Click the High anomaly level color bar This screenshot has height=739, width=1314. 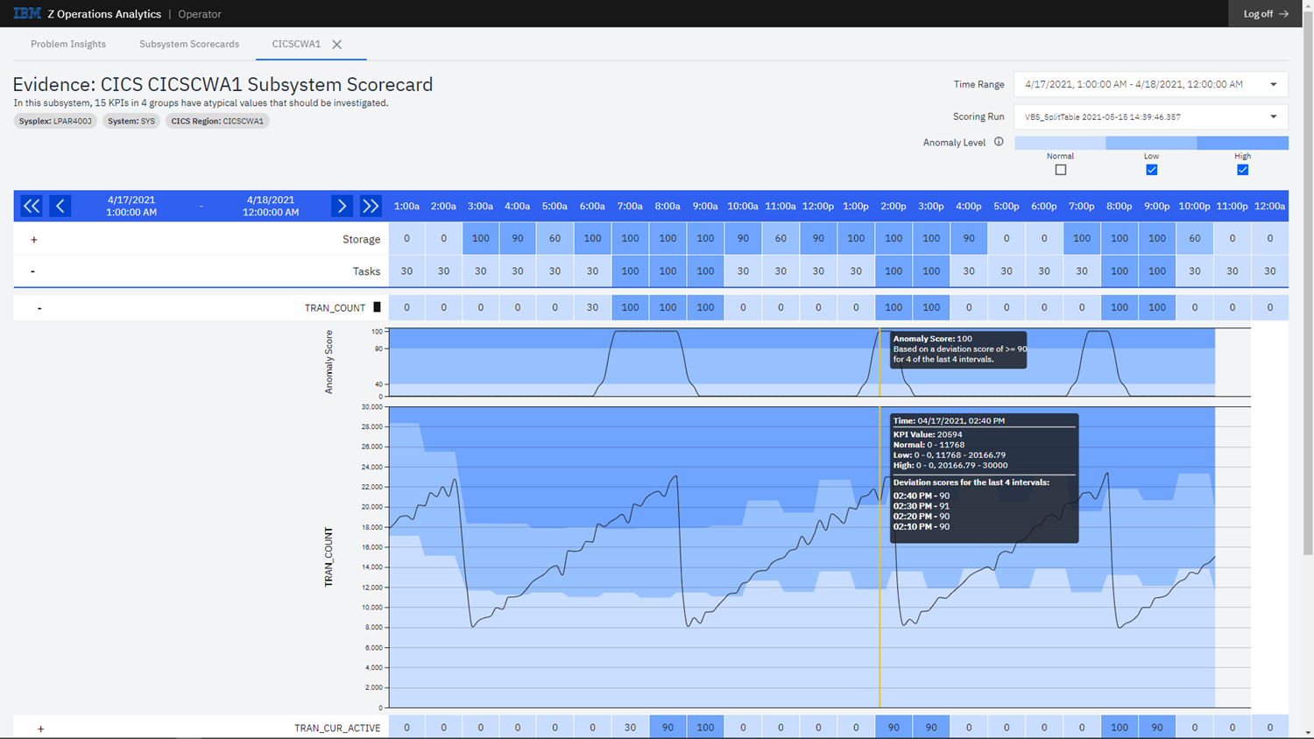pos(1242,143)
